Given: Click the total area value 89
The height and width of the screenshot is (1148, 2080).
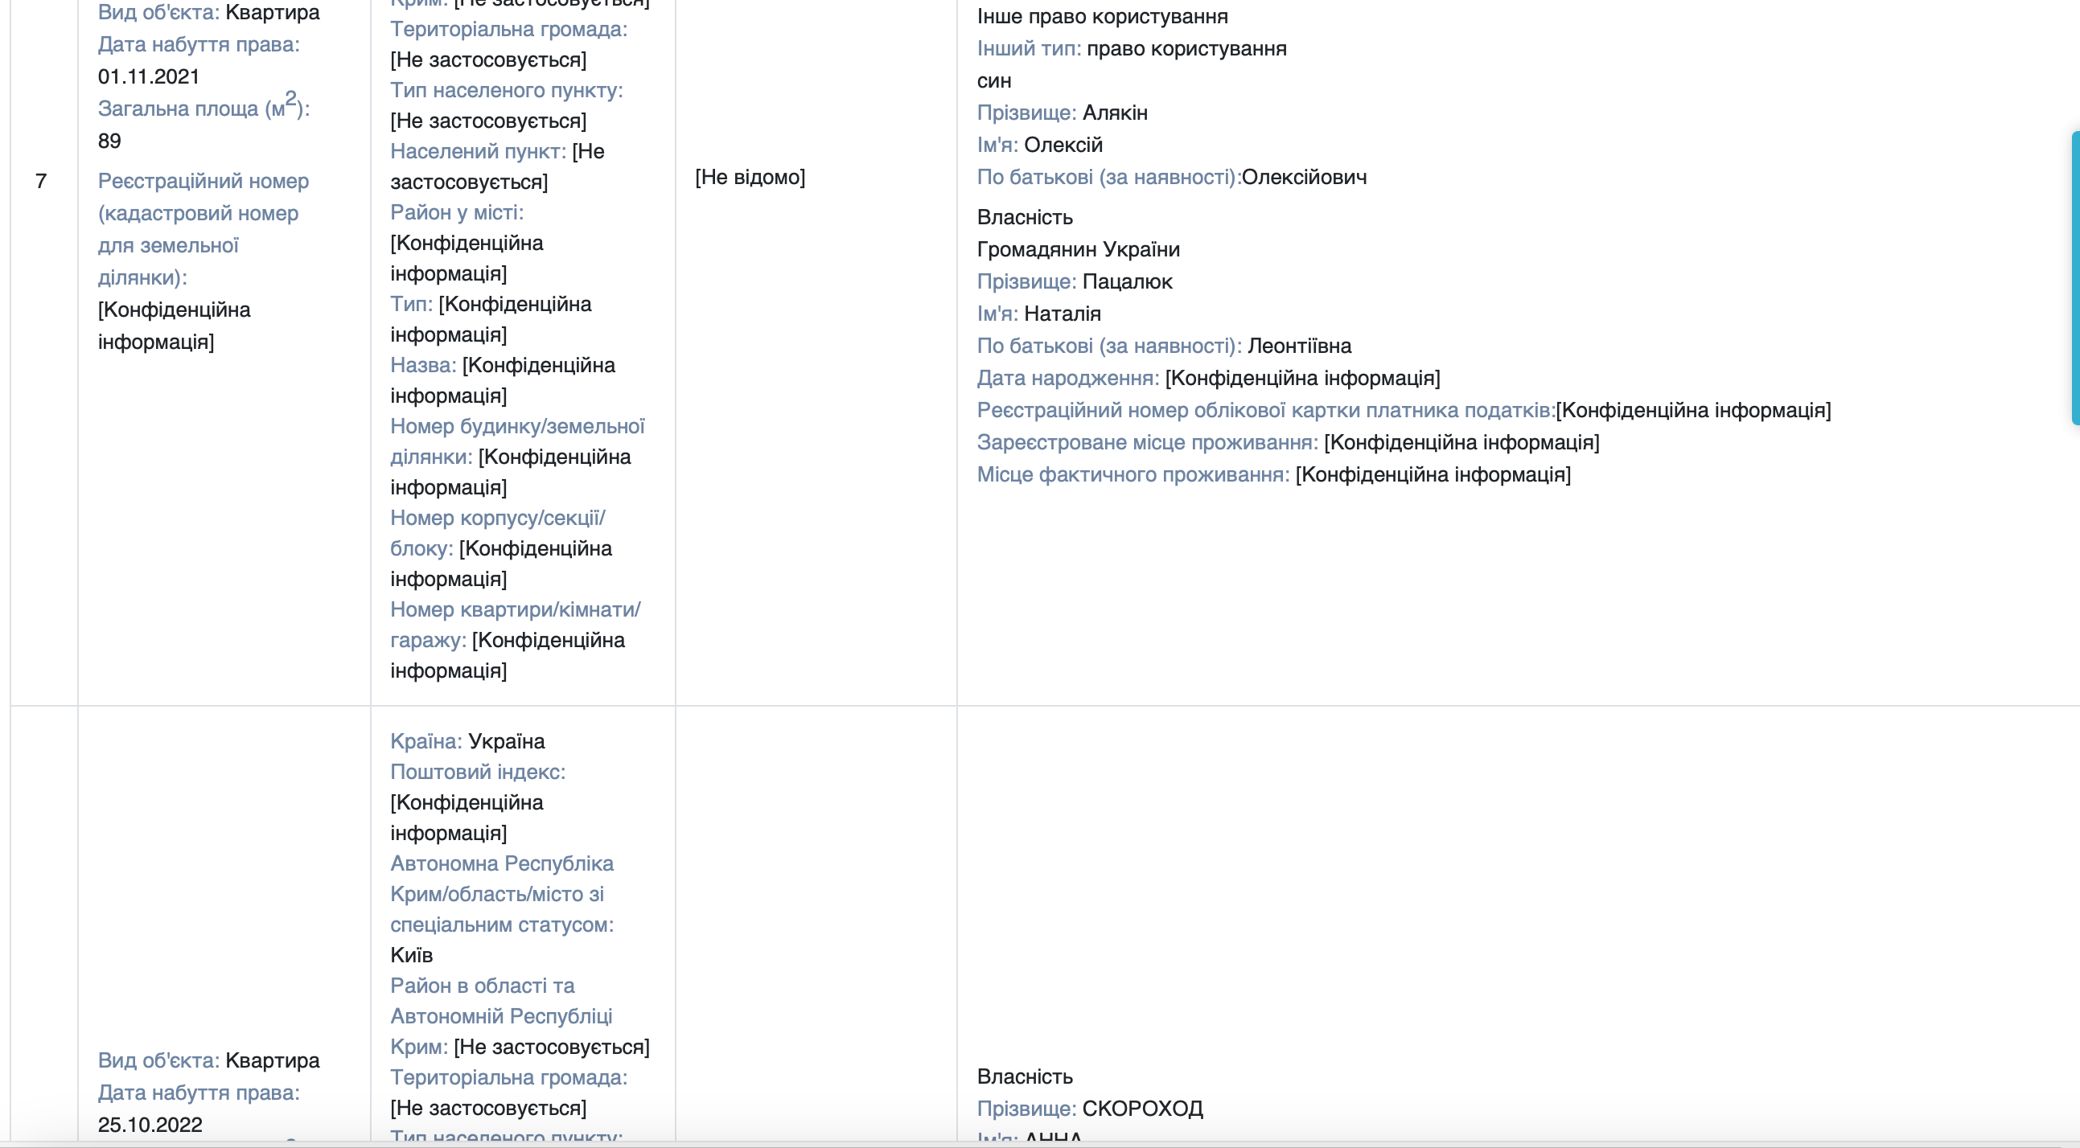Looking at the screenshot, I should pos(110,141).
